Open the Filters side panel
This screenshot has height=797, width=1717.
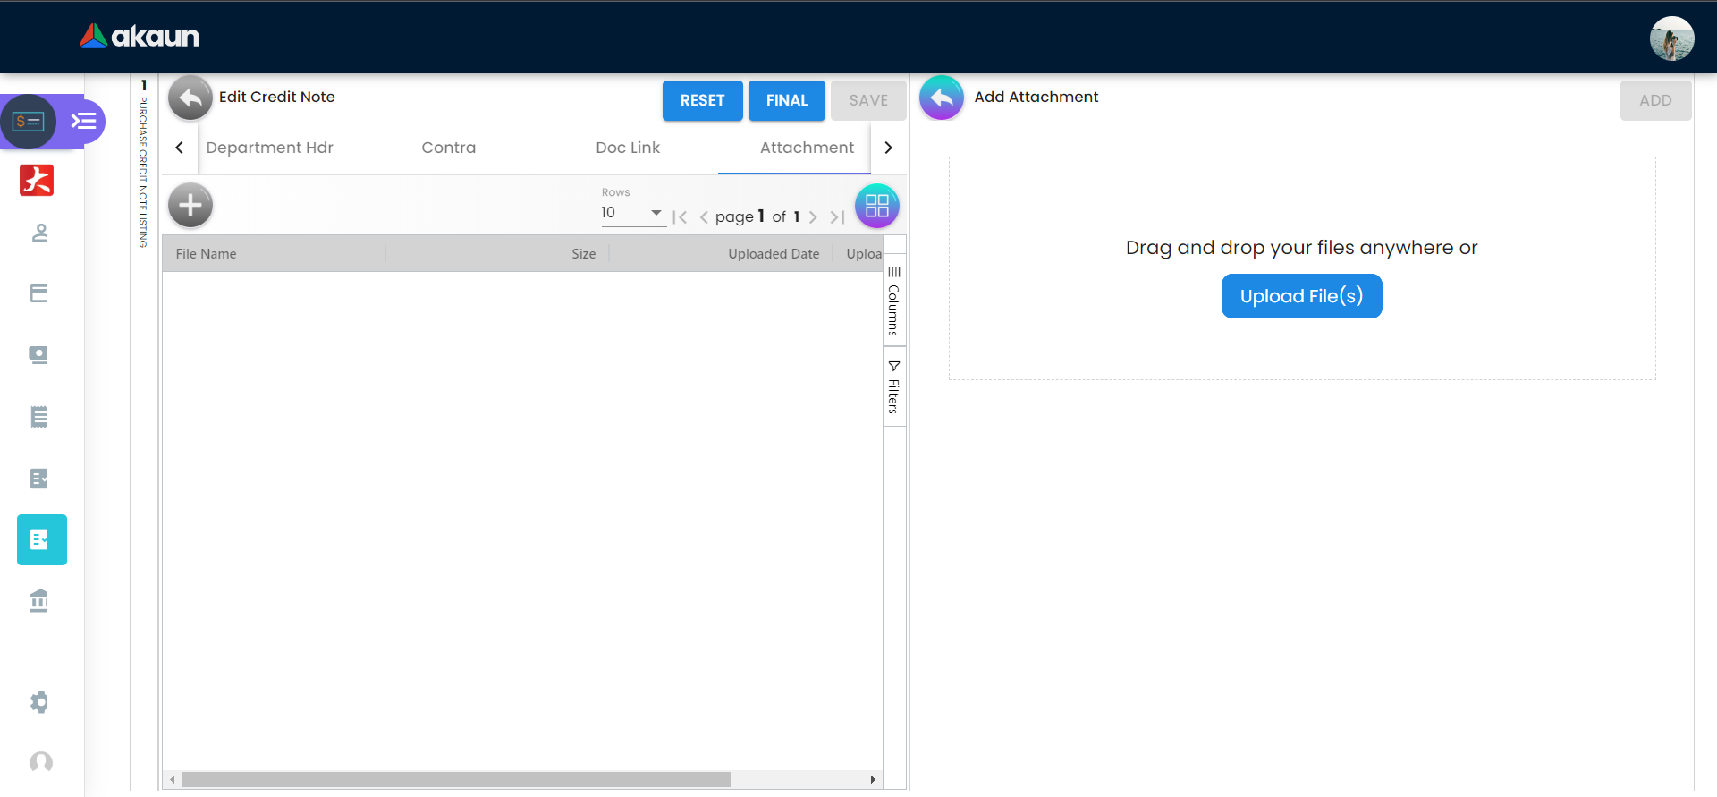[x=894, y=387]
